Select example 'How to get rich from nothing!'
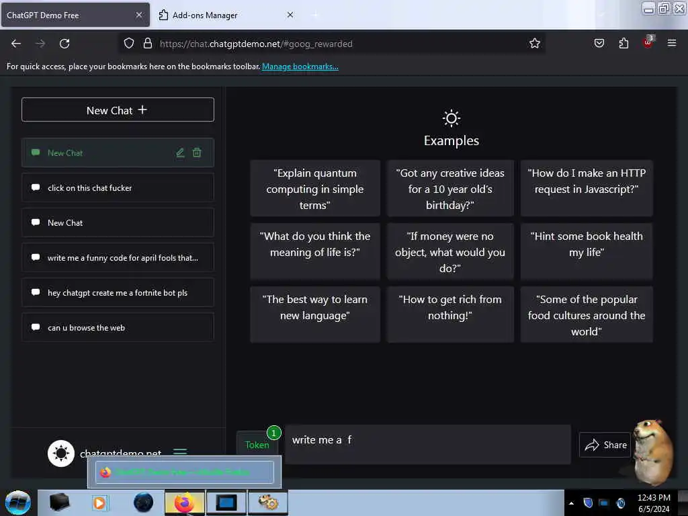The height and width of the screenshot is (516, 688). [450, 314]
